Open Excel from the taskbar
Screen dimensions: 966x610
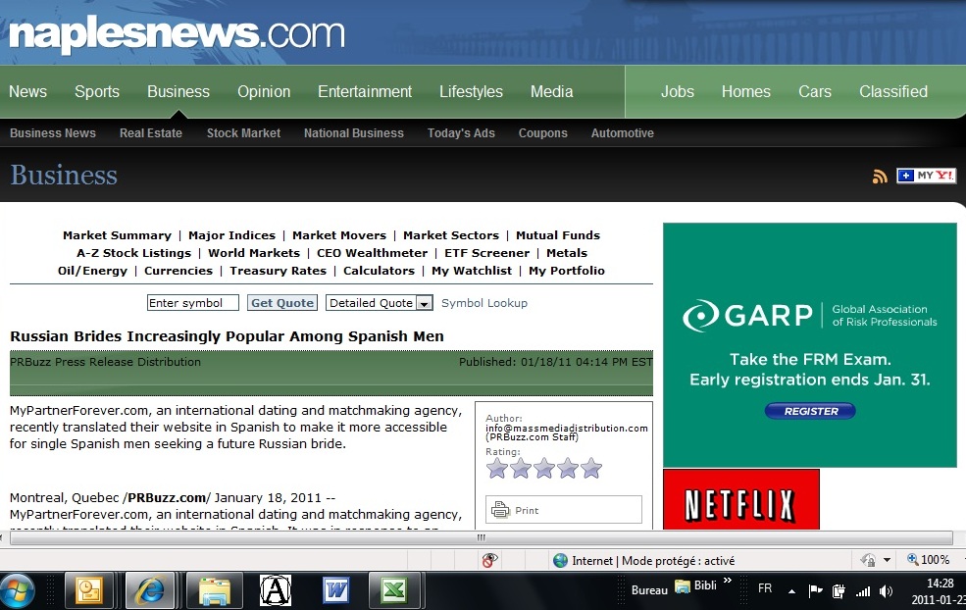394,590
